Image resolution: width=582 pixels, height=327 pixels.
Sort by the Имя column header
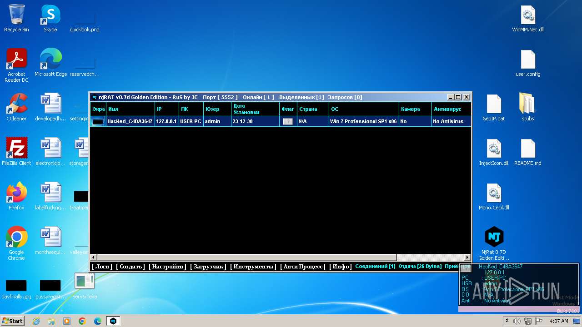pyautogui.click(x=130, y=109)
